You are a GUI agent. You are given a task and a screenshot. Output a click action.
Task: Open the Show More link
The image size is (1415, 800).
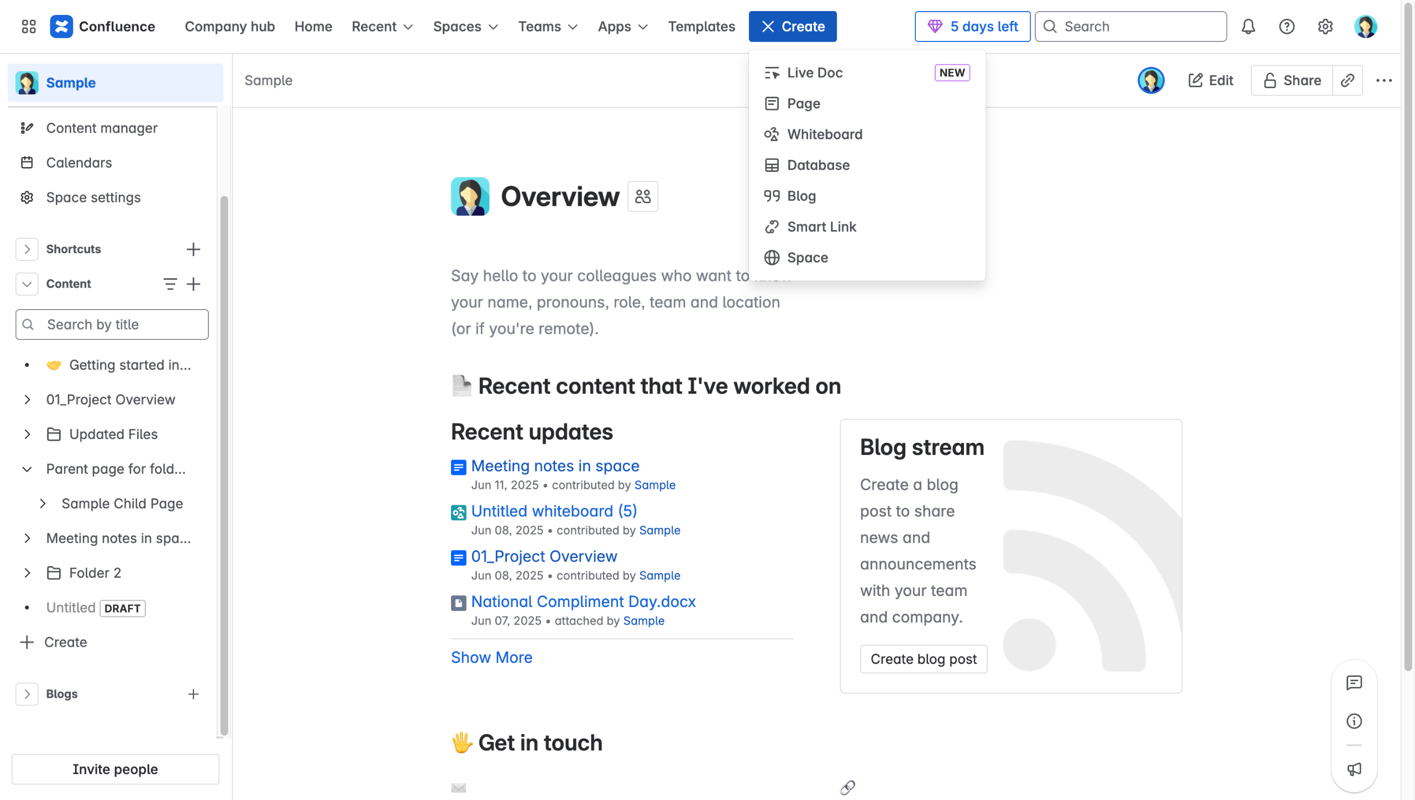[491, 658]
